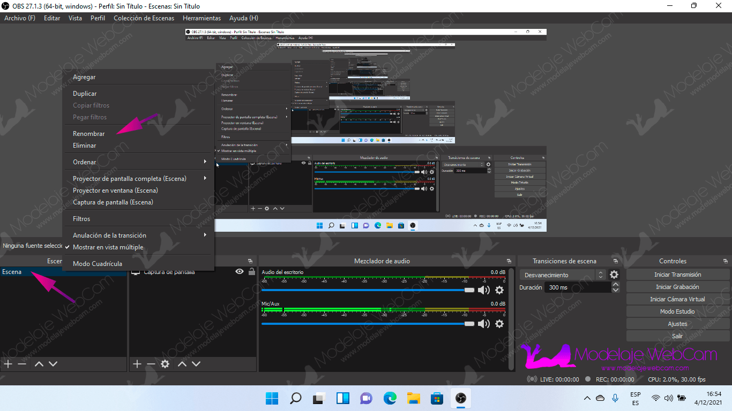Open Mic/Aux audio settings gear
Image resolution: width=732 pixels, height=411 pixels.
[x=499, y=324]
